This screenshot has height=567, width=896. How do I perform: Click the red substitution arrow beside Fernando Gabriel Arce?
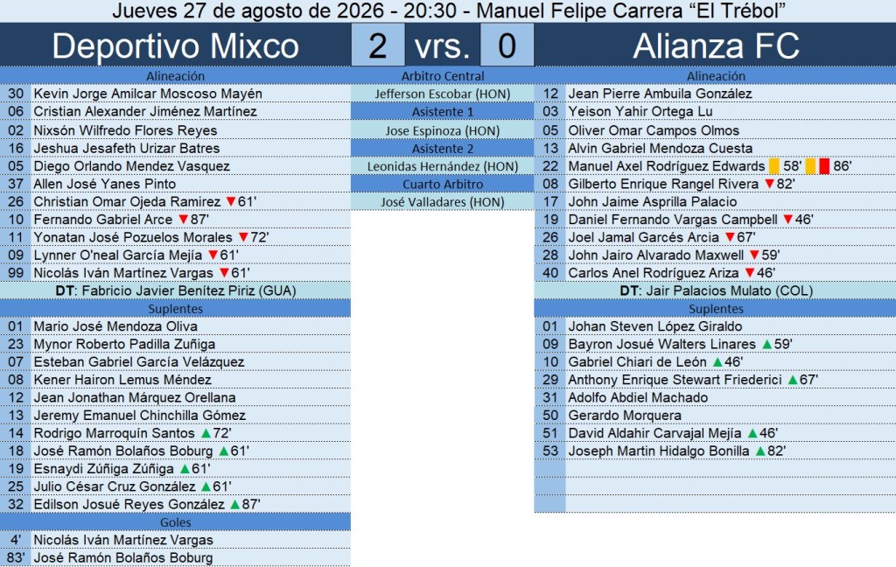(184, 220)
